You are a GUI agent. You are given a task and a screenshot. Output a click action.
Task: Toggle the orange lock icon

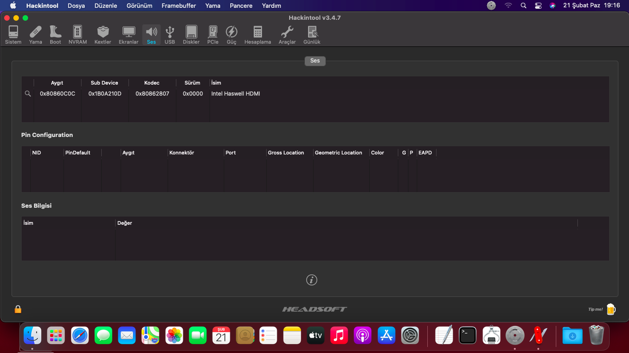pyautogui.click(x=18, y=309)
